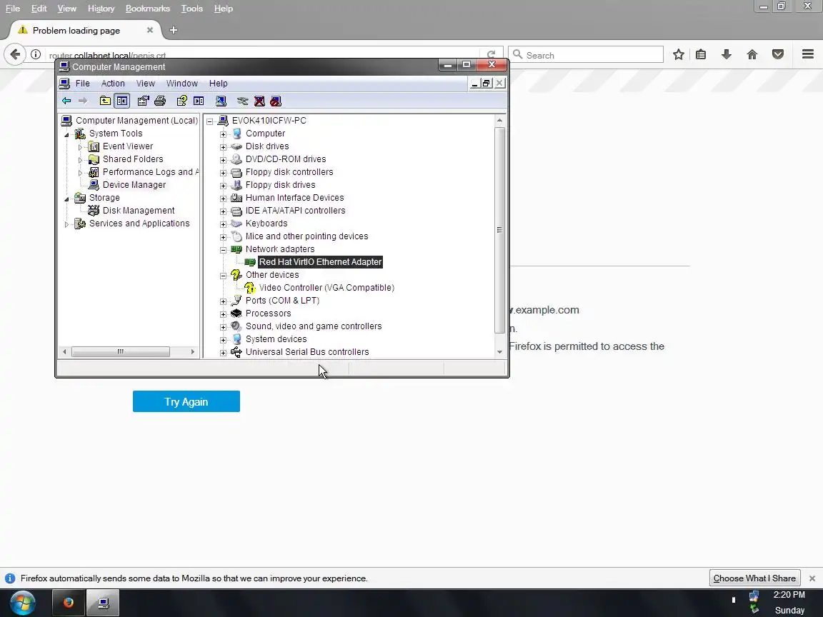The height and width of the screenshot is (617, 823).
Task: Click Choose What I Share button
Action: coord(754,578)
